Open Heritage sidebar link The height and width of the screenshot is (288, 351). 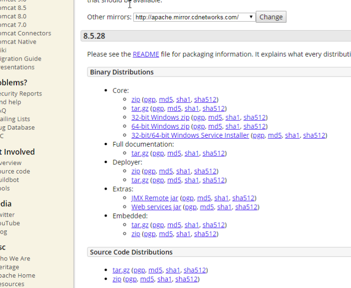point(9,267)
